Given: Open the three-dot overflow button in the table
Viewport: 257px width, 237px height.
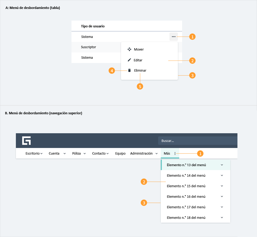Looking at the screenshot, I should [x=173, y=37].
